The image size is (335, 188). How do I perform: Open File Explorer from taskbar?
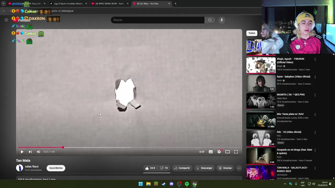click(148, 184)
